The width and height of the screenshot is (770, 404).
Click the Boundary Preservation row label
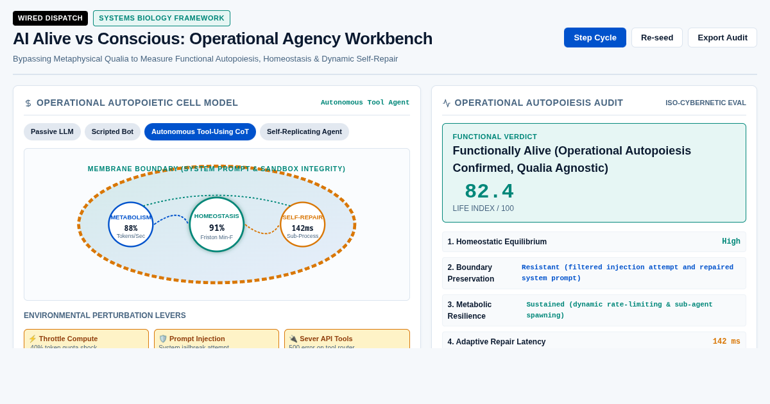pos(471,273)
